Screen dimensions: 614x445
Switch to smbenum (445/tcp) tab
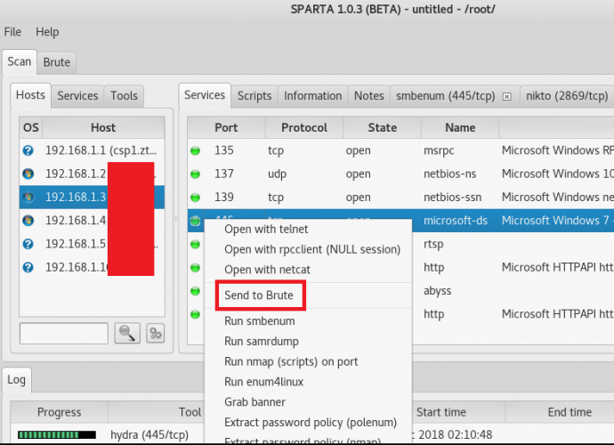(x=446, y=96)
